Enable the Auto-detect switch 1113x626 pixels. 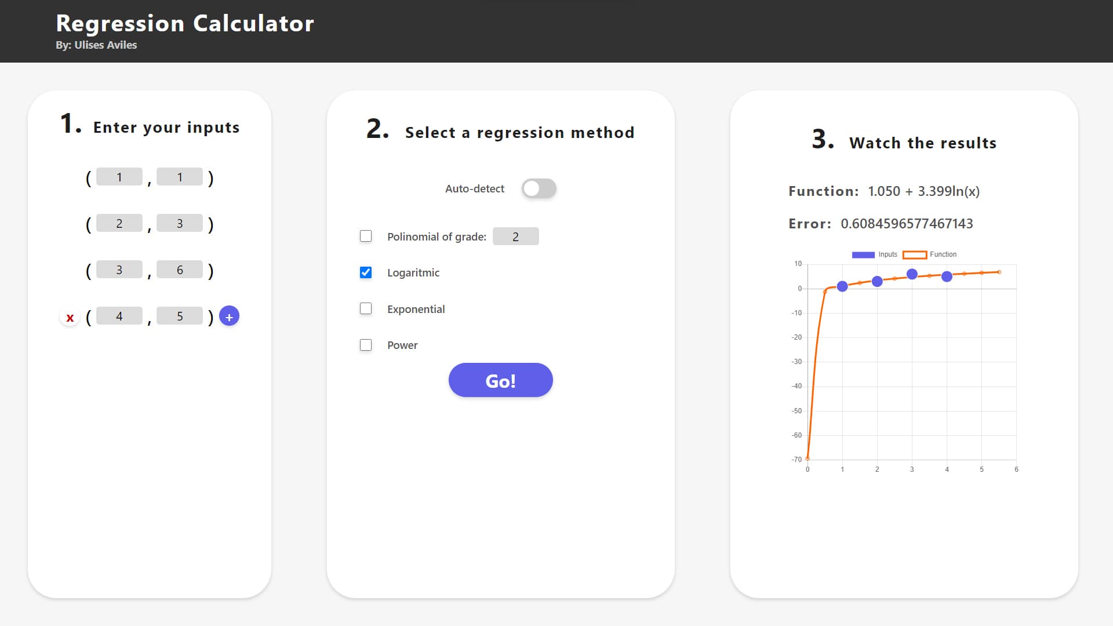539,189
